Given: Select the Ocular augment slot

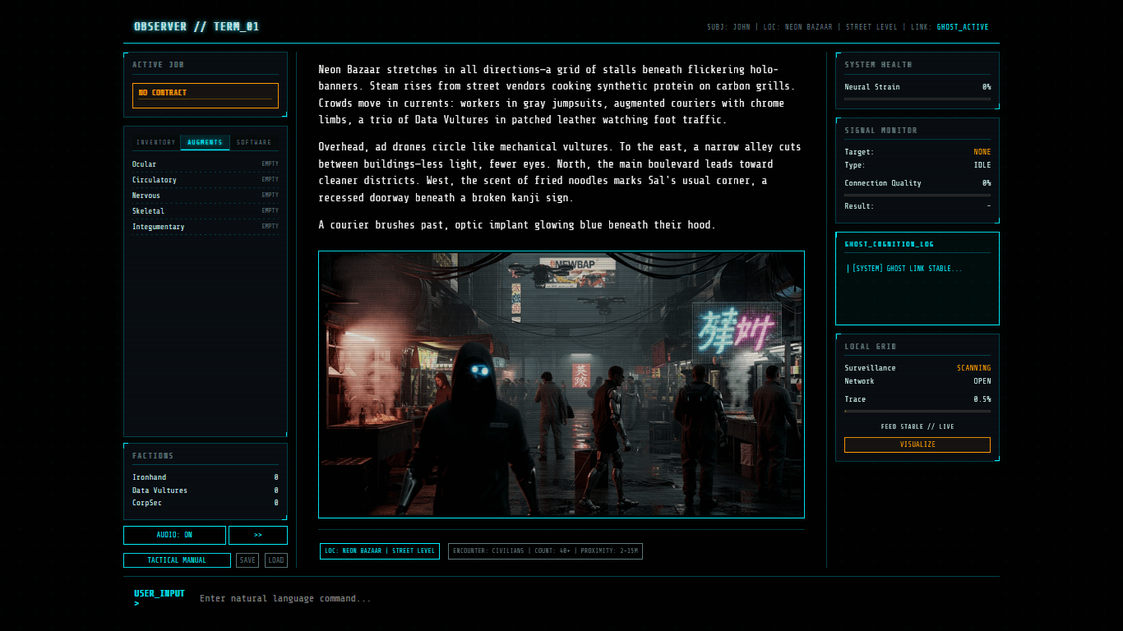Looking at the screenshot, I should [x=205, y=164].
